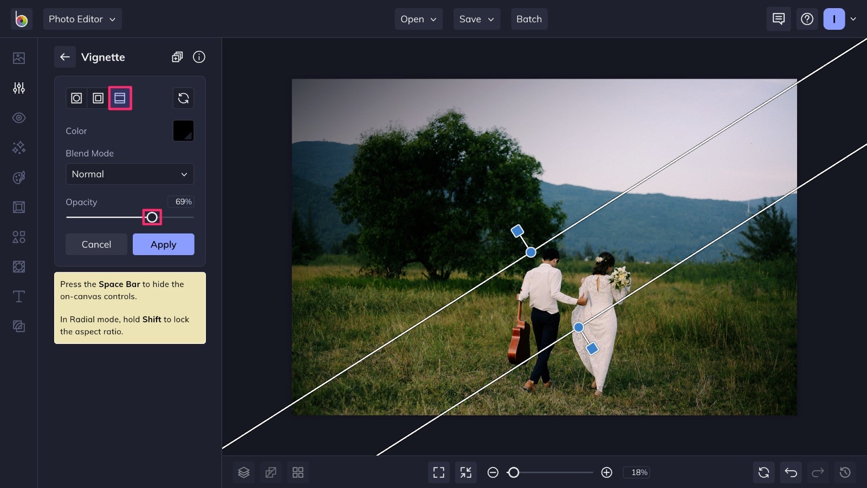The width and height of the screenshot is (867, 488).
Task: Cancel the vignette adjustments
Action: 96,244
